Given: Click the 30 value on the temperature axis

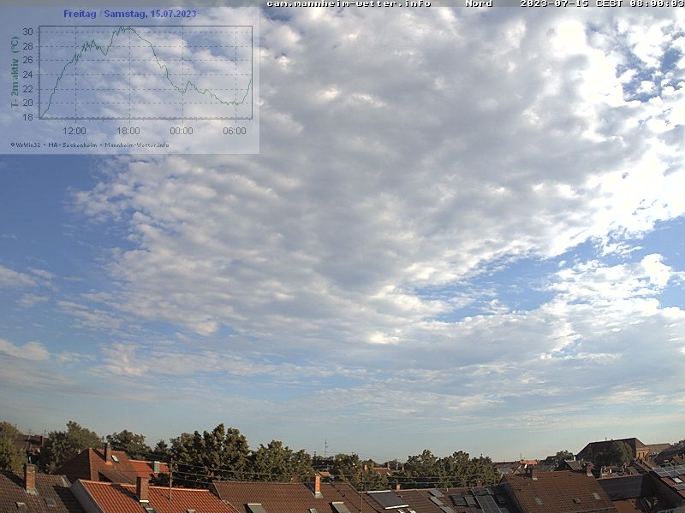Looking at the screenshot, I should [x=27, y=32].
